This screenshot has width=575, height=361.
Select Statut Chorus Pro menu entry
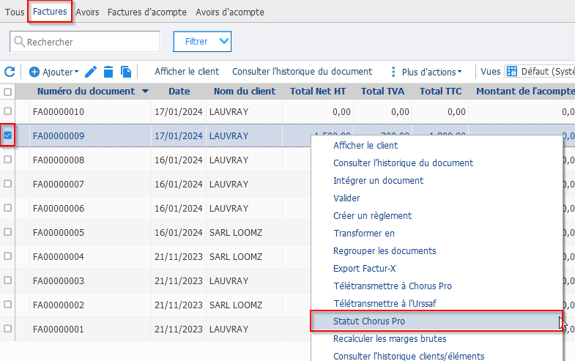[437, 321]
